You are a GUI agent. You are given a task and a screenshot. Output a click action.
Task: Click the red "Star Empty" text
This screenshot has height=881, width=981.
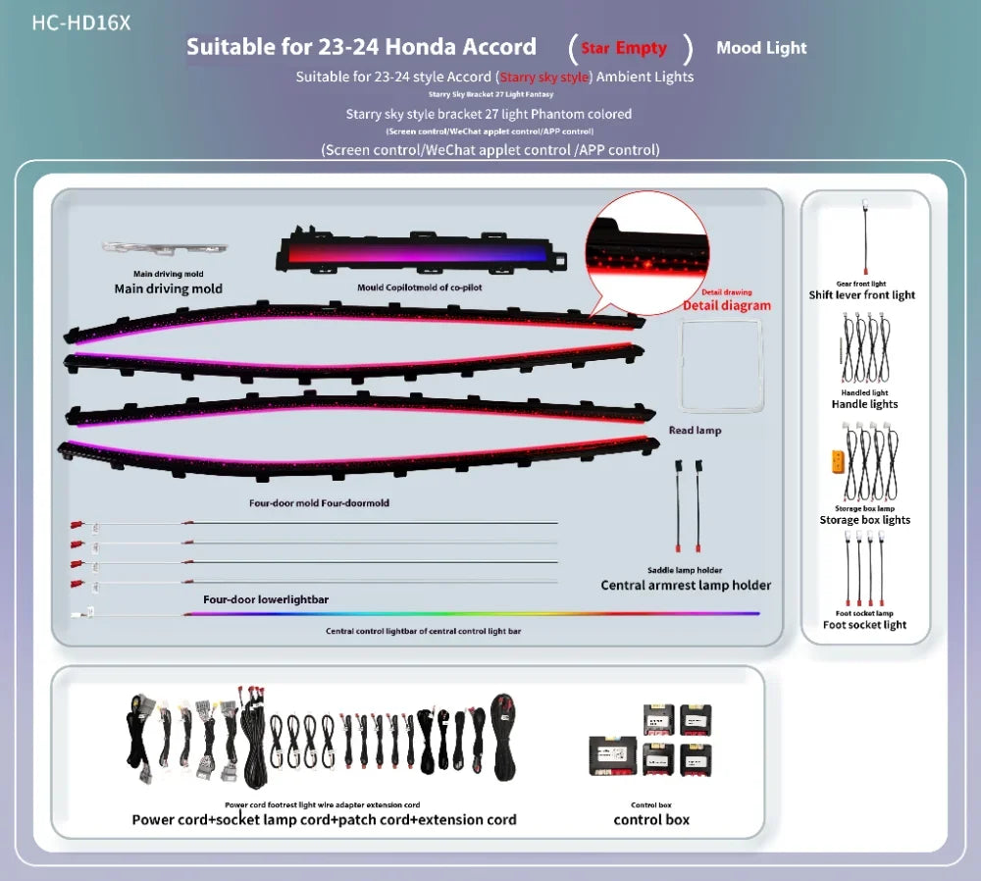pos(623,48)
